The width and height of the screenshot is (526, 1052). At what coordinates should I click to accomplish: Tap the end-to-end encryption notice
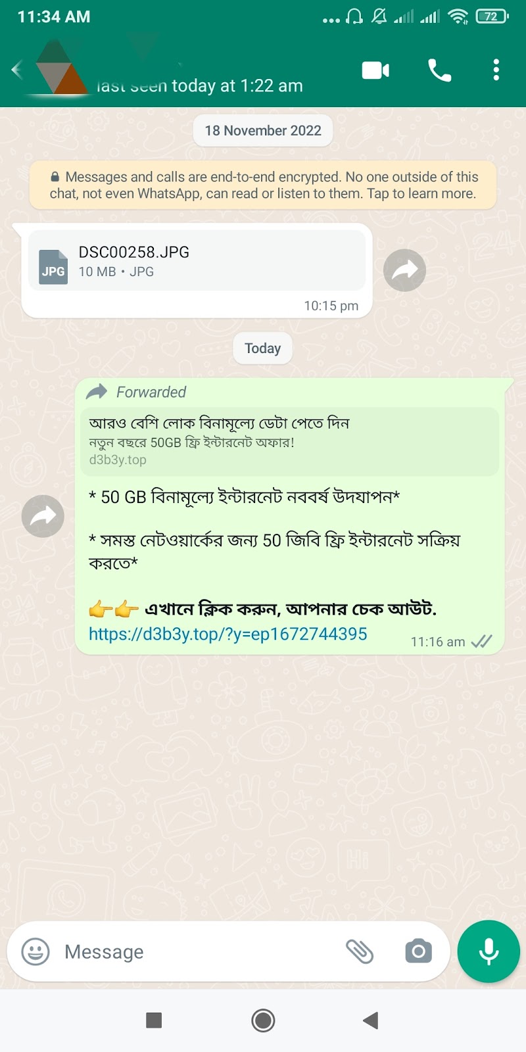tap(263, 185)
